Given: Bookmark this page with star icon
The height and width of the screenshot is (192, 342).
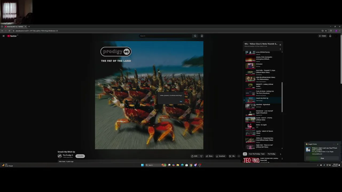Looking at the screenshot, I should point(326,31).
